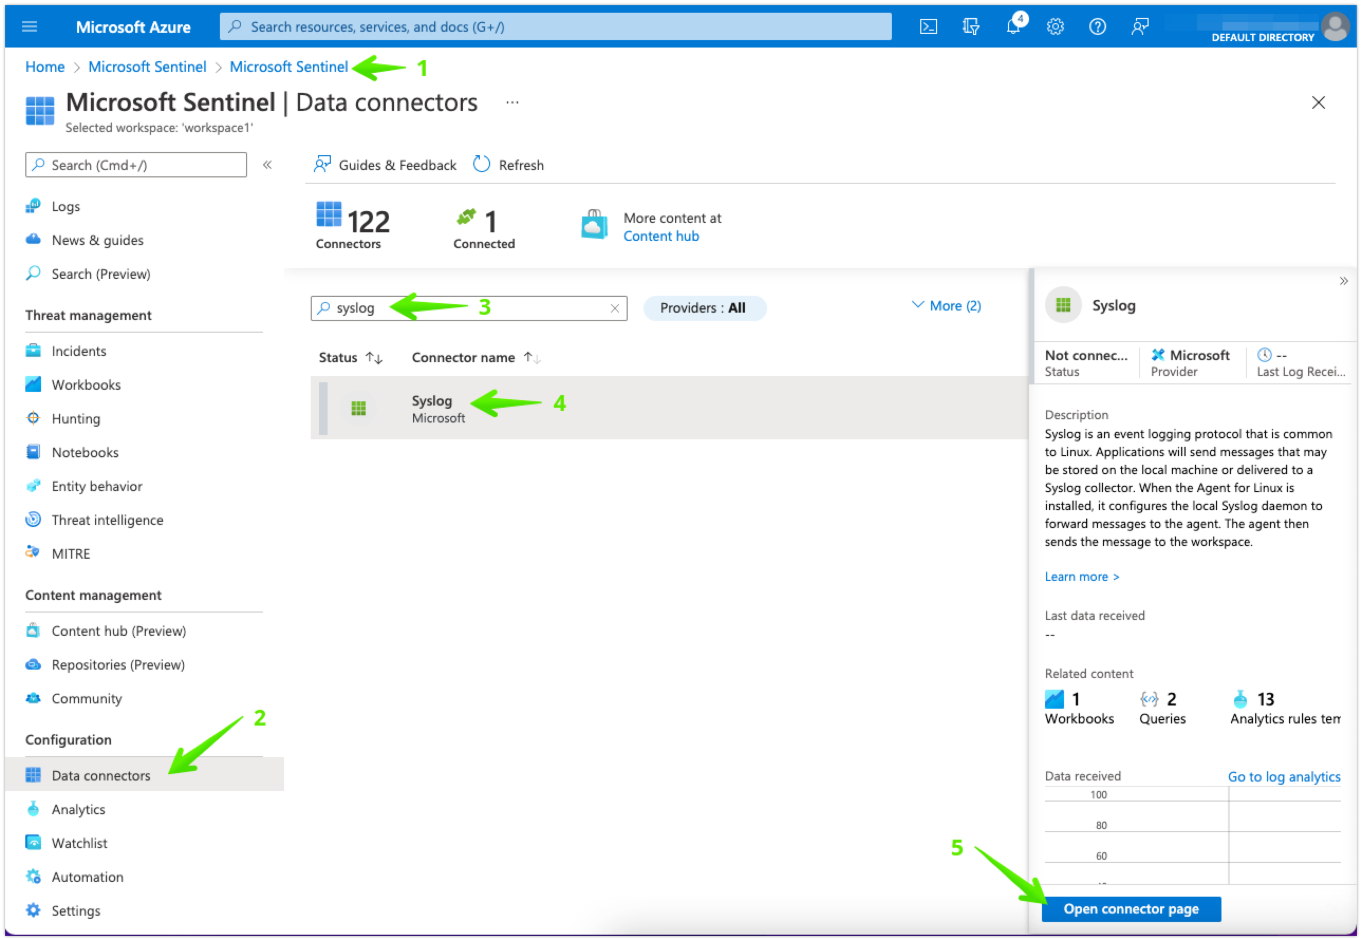
Task: Open Search (Preview) in the sidebar
Action: [x=101, y=274]
